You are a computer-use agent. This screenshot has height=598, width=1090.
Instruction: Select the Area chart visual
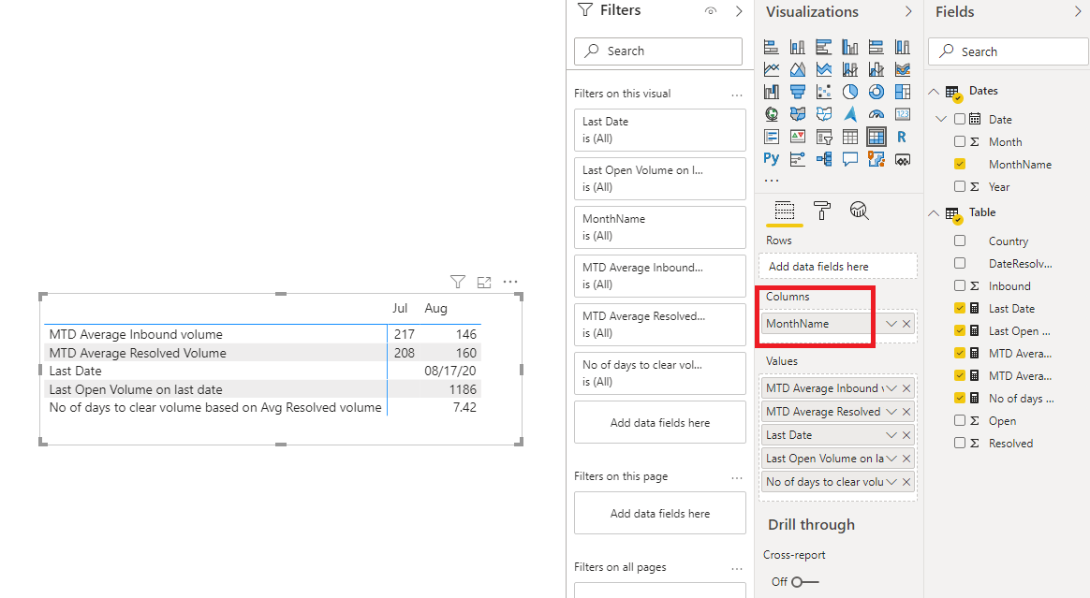click(x=797, y=69)
